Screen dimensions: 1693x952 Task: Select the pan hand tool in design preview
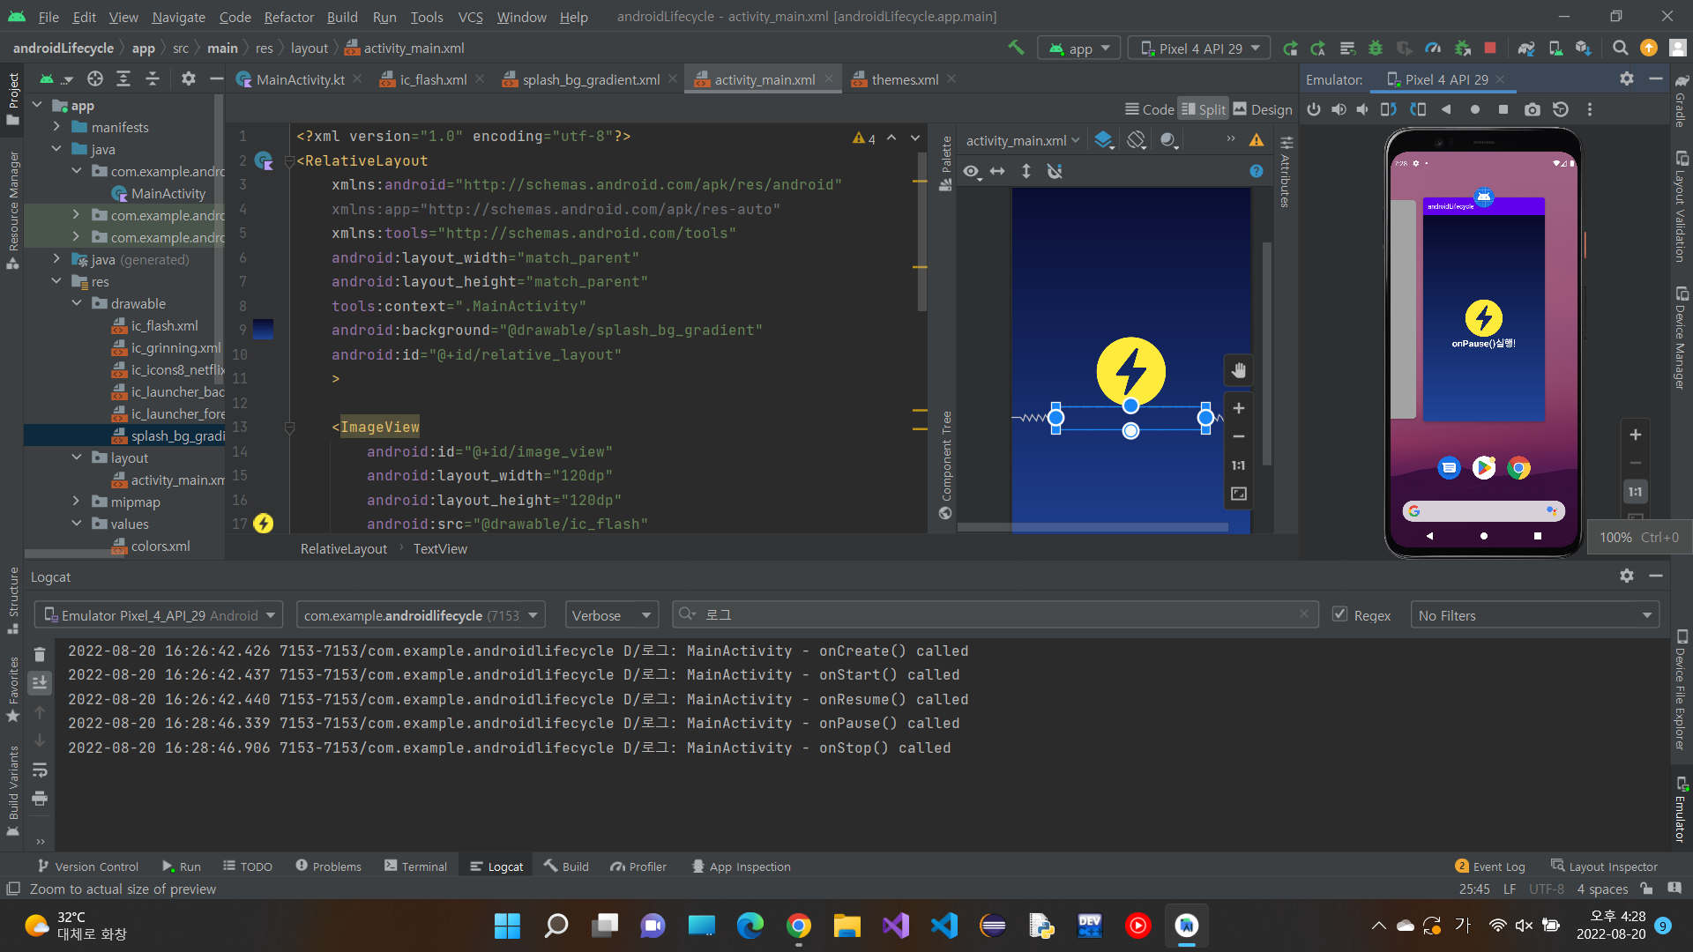(1239, 370)
